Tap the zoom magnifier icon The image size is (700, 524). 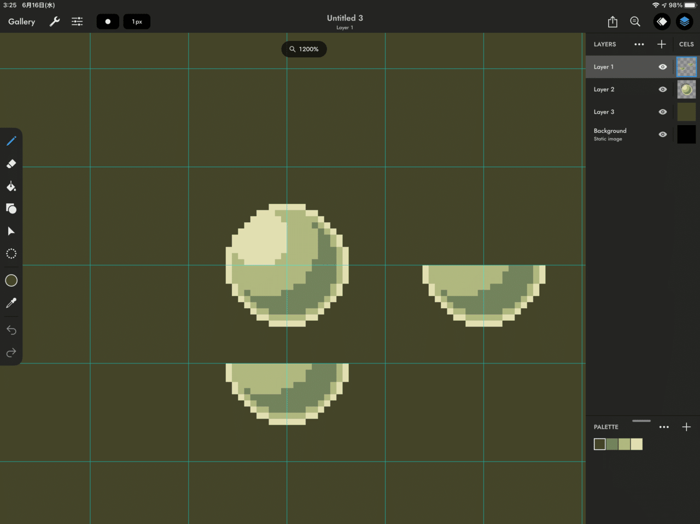coord(635,21)
